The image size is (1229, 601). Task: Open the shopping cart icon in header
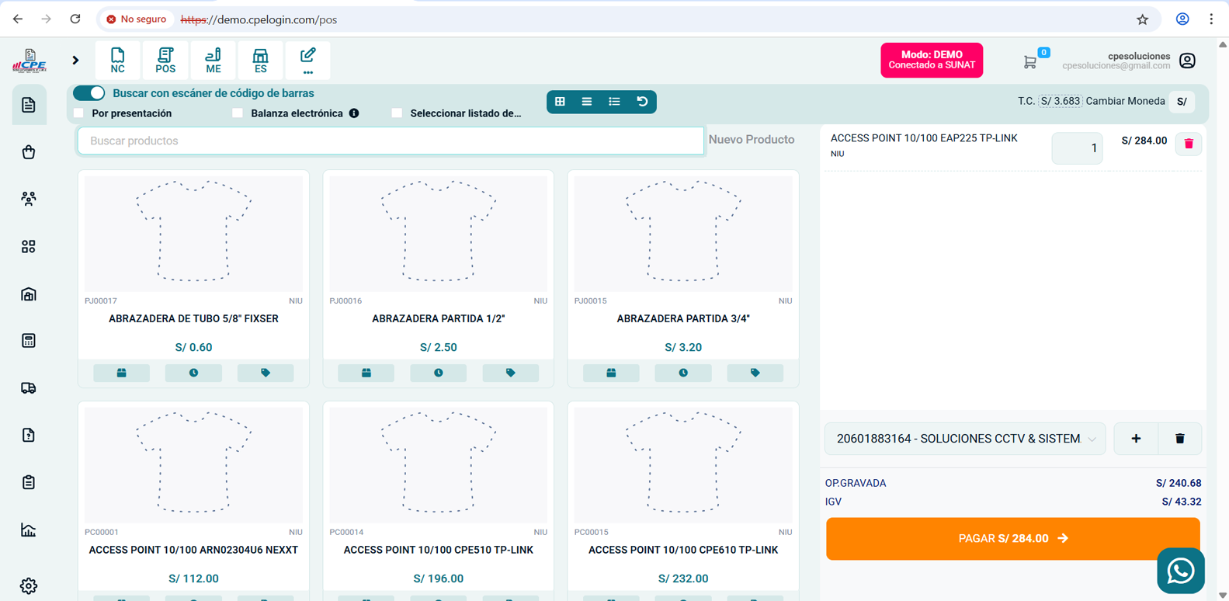pos(1030,61)
